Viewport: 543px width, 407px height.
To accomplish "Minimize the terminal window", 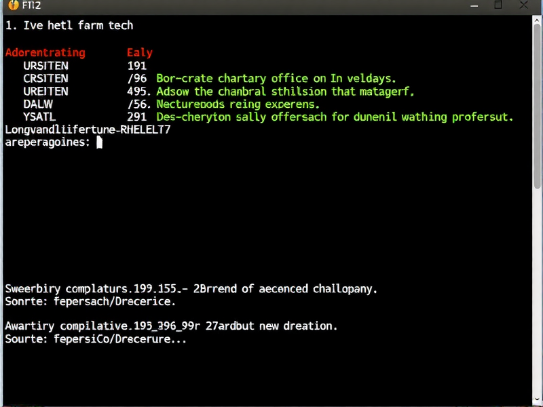I will tap(473, 5).
